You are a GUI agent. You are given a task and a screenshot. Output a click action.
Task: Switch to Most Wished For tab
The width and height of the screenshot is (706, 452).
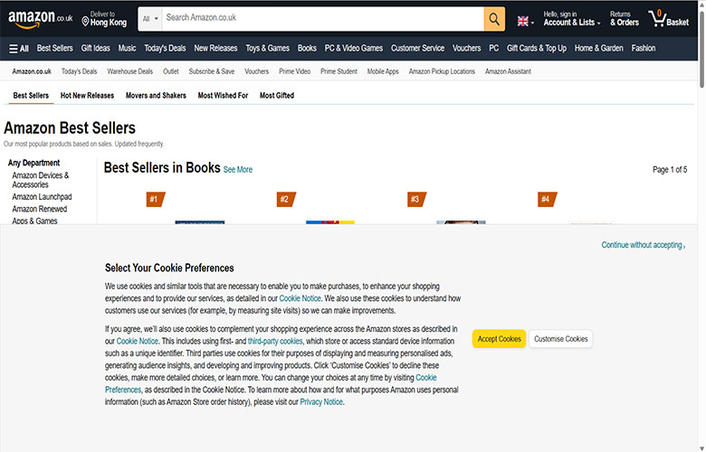click(223, 95)
